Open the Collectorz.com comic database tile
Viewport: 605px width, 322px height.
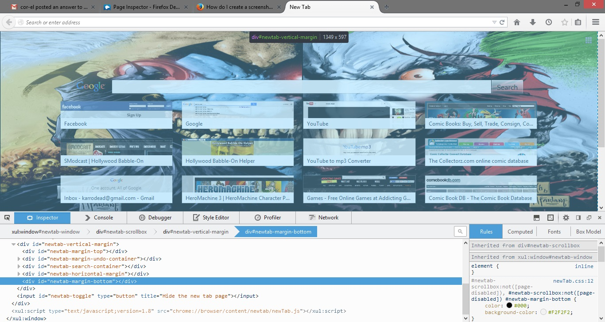tap(481, 152)
